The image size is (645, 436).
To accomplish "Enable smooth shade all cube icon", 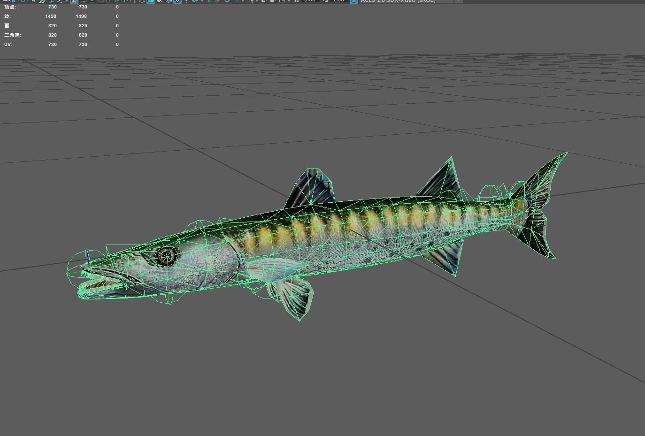I will tap(151, 1).
